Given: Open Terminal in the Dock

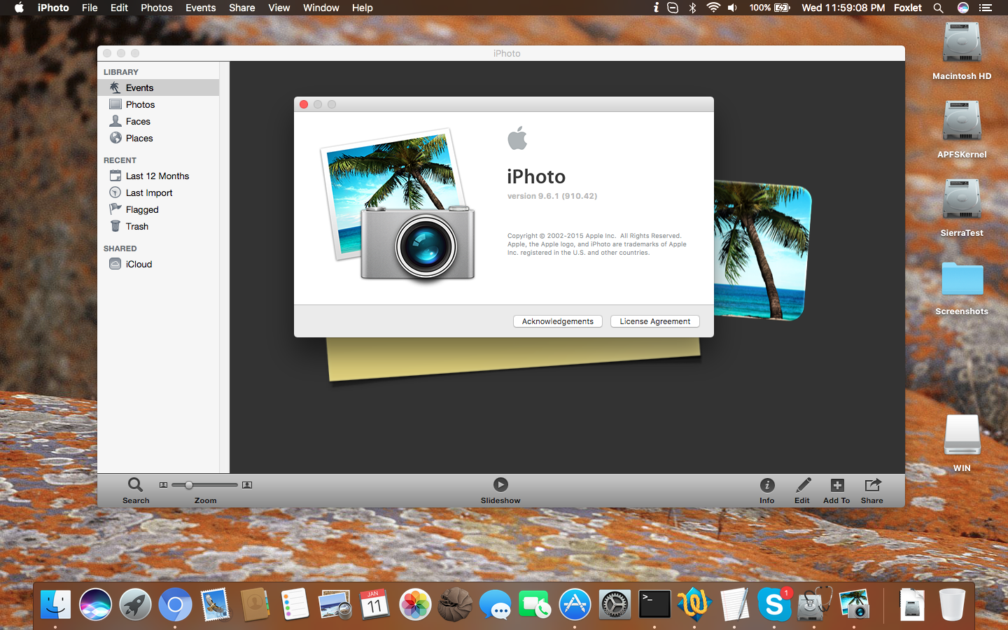Looking at the screenshot, I should pyautogui.click(x=654, y=605).
